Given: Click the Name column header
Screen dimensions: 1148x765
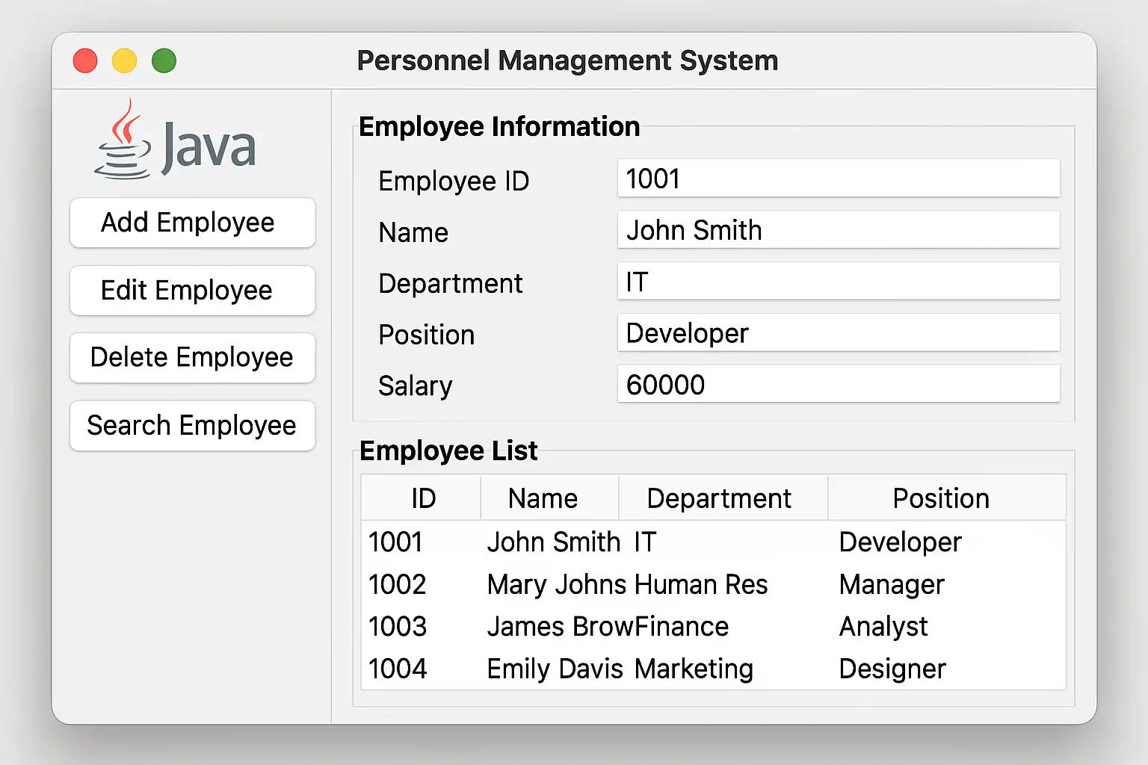Looking at the screenshot, I should click(543, 498).
